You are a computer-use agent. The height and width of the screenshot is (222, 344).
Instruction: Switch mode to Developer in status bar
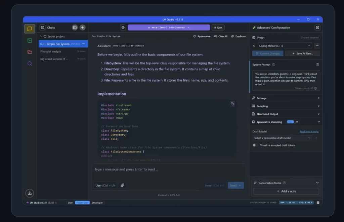tap(97, 203)
